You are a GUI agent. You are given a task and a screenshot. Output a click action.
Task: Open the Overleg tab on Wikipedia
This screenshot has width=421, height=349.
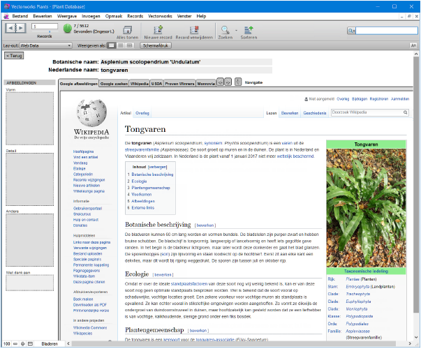coord(142,113)
